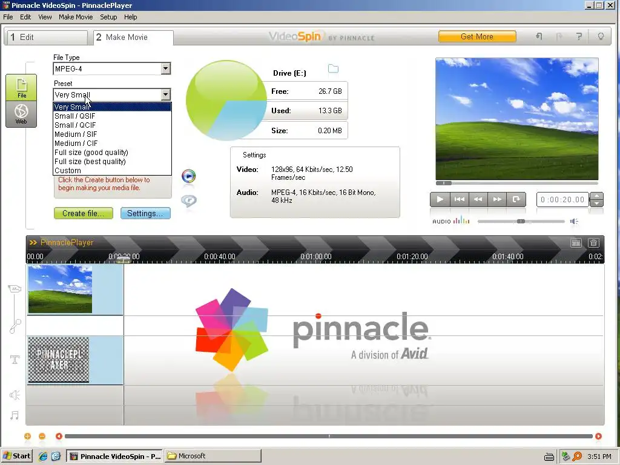The width and height of the screenshot is (620, 465).
Task: Rewind the preview playback
Action: click(478, 199)
